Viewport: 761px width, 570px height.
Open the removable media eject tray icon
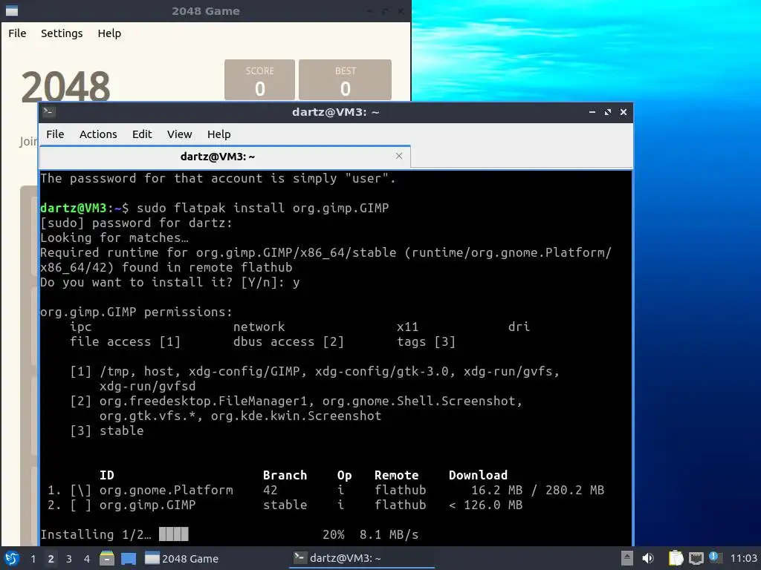(x=626, y=558)
